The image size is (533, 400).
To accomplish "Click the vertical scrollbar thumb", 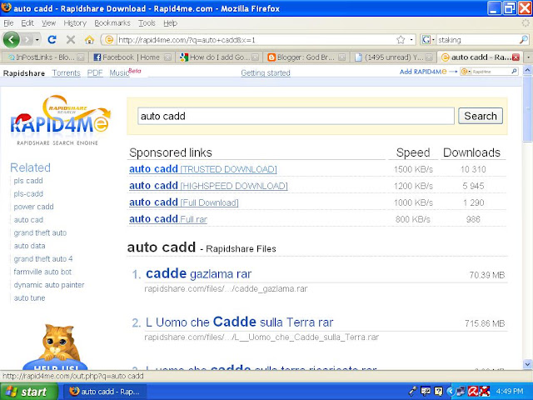I will pos(527,109).
